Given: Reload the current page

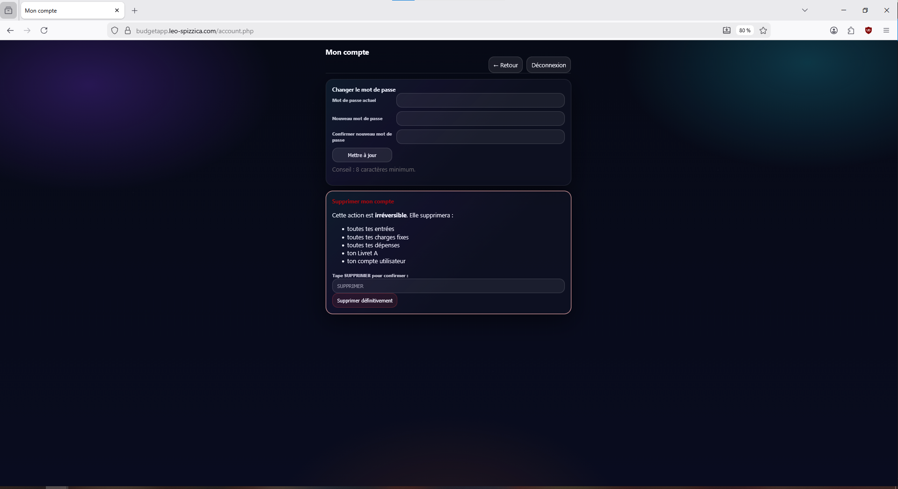Looking at the screenshot, I should (x=44, y=30).
